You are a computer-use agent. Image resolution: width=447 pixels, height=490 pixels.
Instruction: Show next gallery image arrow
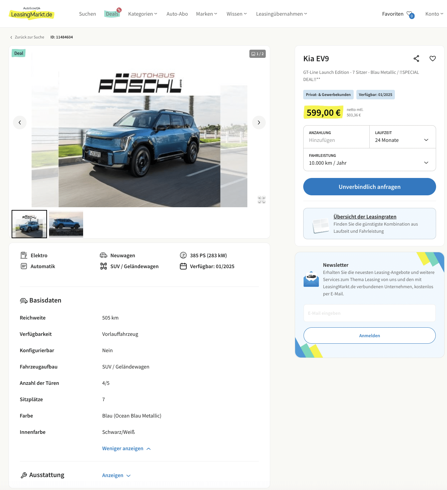pyautogui.click(x=259, y=122)
